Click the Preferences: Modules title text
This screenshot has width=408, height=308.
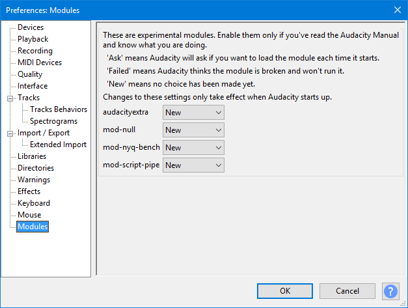pos(43,10)
